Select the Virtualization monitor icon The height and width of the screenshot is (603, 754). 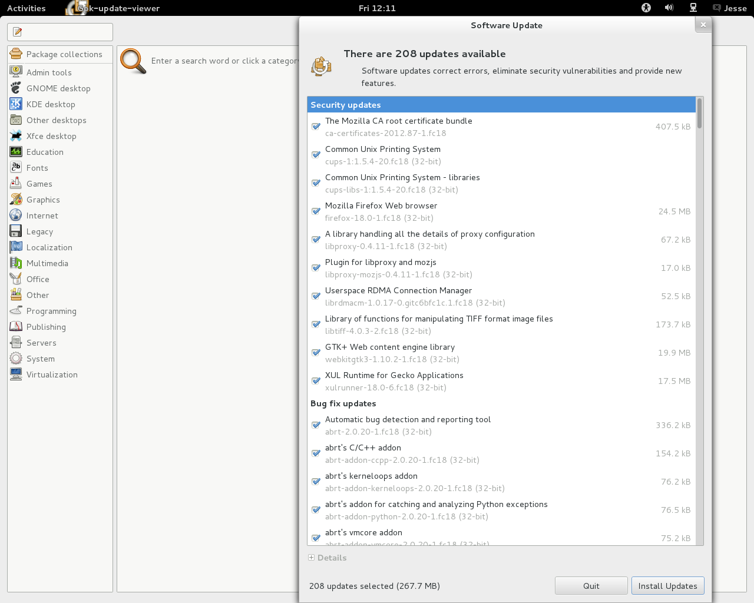click(16, 374)
